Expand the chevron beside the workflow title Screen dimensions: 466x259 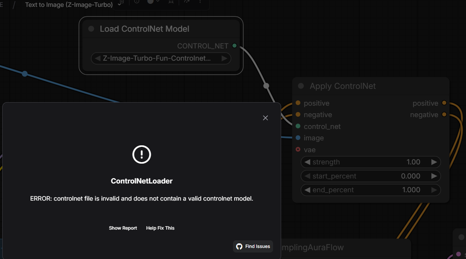(x=120, y=5)
